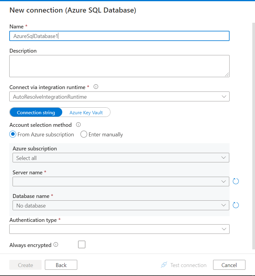Click info icon beside integration runtime label
The height and width of the screenshot is (276, 255).
(x=96, y=87)
